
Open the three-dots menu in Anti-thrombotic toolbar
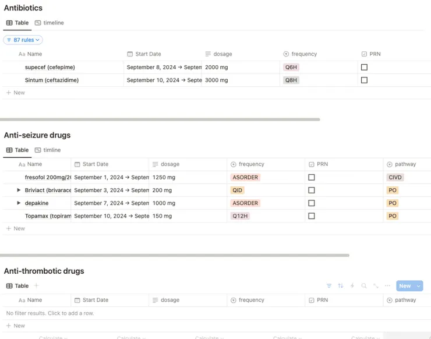coord(387,286)
